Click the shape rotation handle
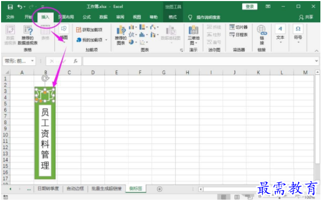 pyautogui.click(x=45, y=78)
